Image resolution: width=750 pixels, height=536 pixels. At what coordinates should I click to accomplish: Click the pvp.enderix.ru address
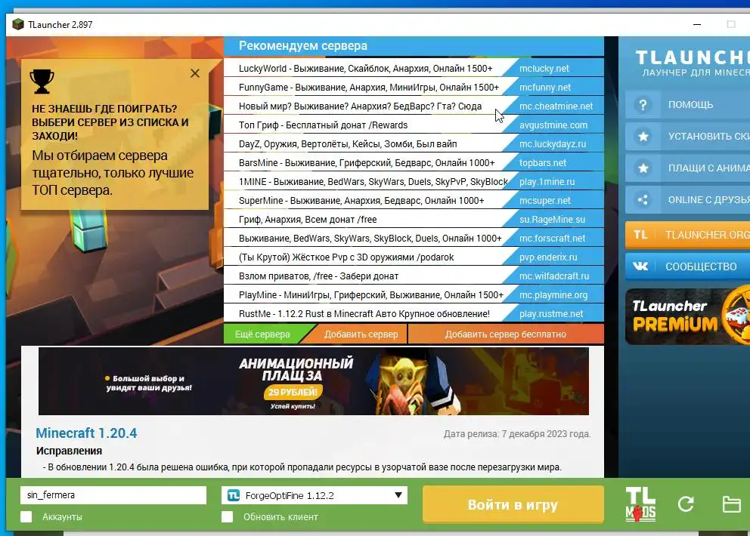tap(548, 257)
